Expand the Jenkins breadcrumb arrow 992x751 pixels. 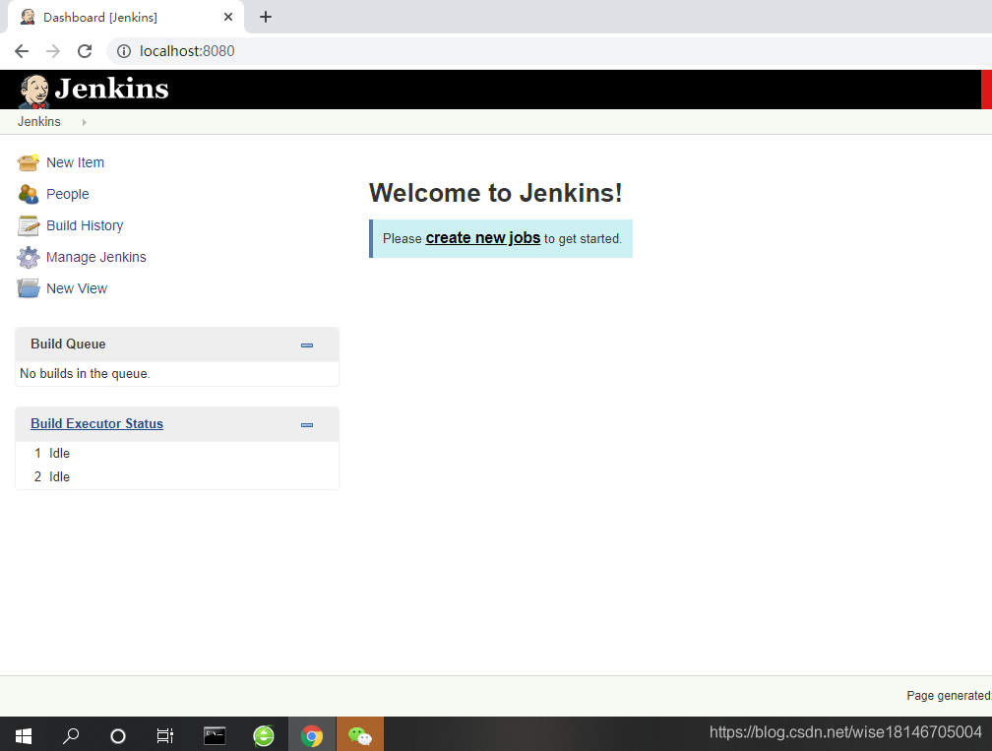(85, 122)
